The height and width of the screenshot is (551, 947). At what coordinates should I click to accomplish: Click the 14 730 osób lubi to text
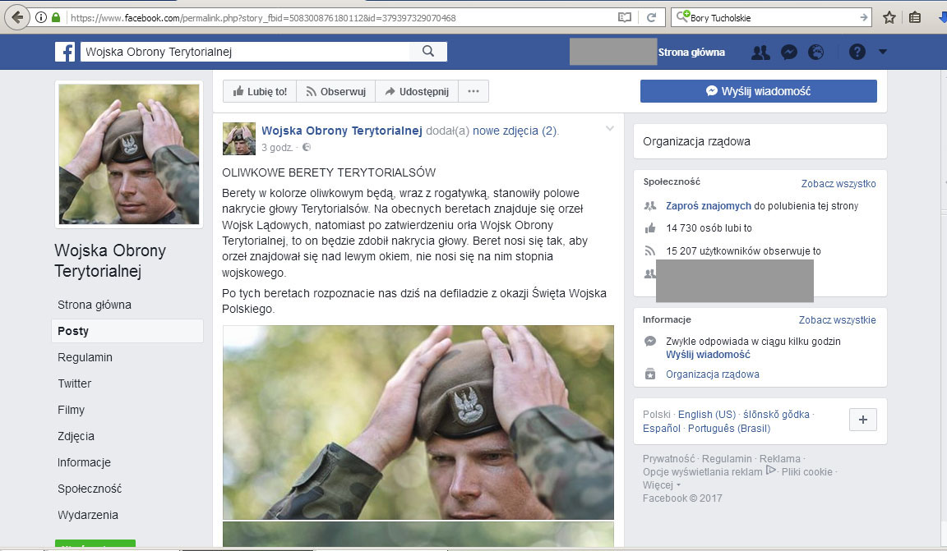[x=709, y=228]
